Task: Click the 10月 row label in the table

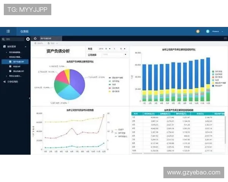Action: coord(134,151)
